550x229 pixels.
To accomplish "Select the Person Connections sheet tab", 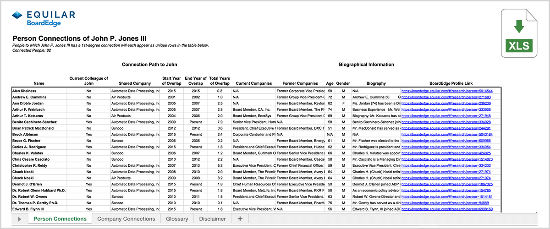I will click(x=60, y=219).
